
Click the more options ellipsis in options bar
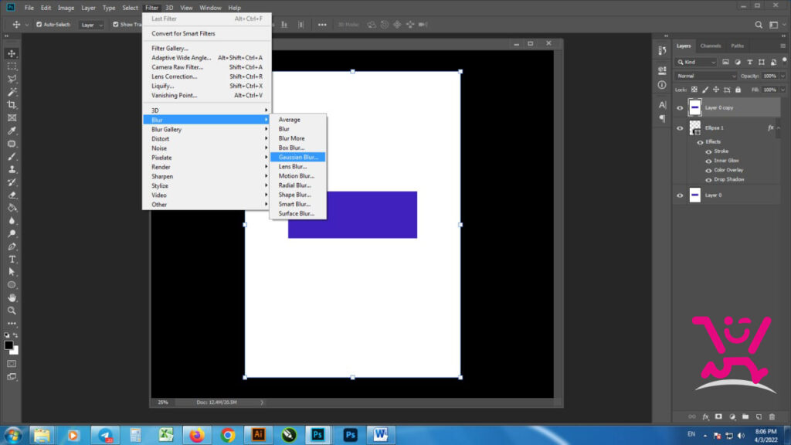(322, 25)
